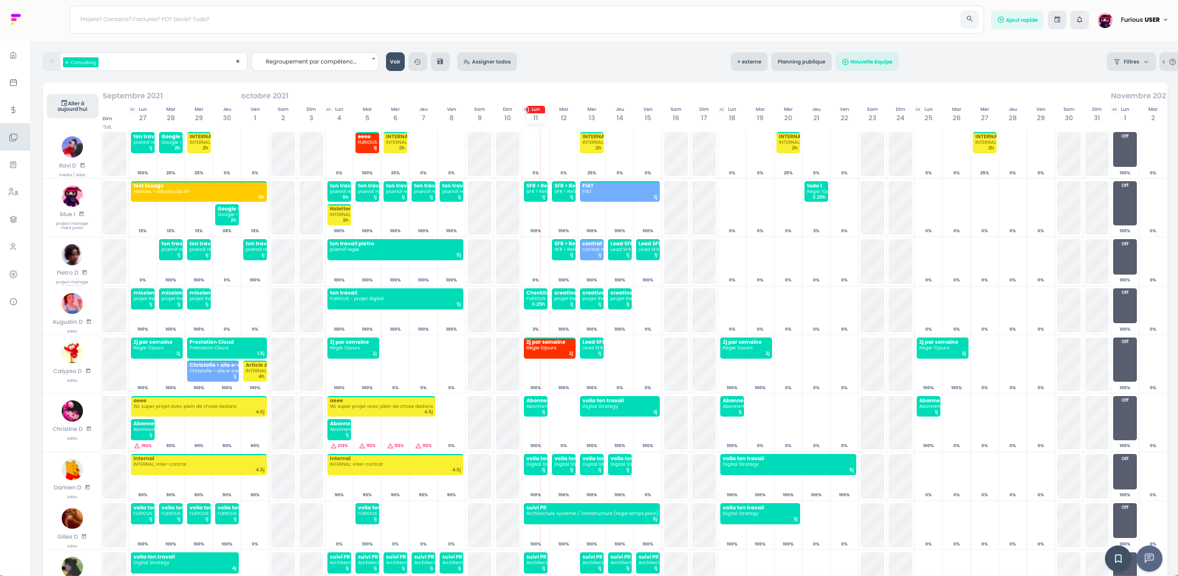The image size is (1178, 576).
Task: Create a Nouvelle équipe
Action: [867, 62]
